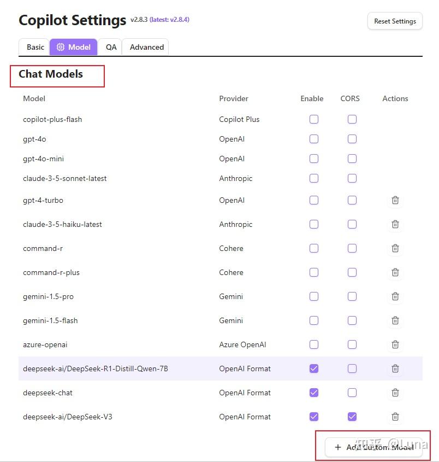Delete DeepSeek-R1-Distill-Qwen-7B model entry

[x=395, y=369]
